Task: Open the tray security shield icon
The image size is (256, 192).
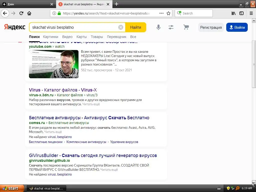Action: click(228, 188)
